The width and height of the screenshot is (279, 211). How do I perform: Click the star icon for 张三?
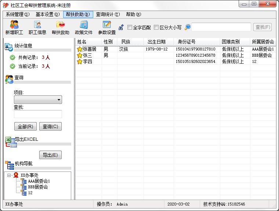pyautogui.click(x=79, y=55)
